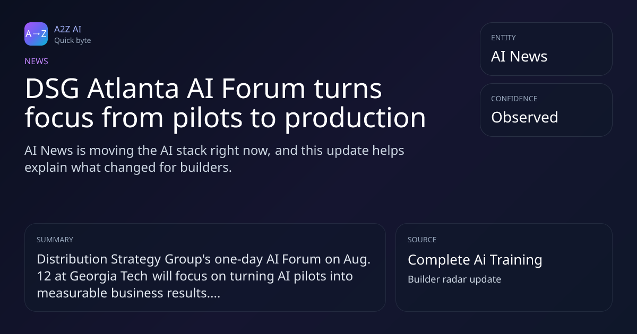This screenshot has height=334, width=637.
Task: Open the CONFIDENCE card
Action: 546,110
